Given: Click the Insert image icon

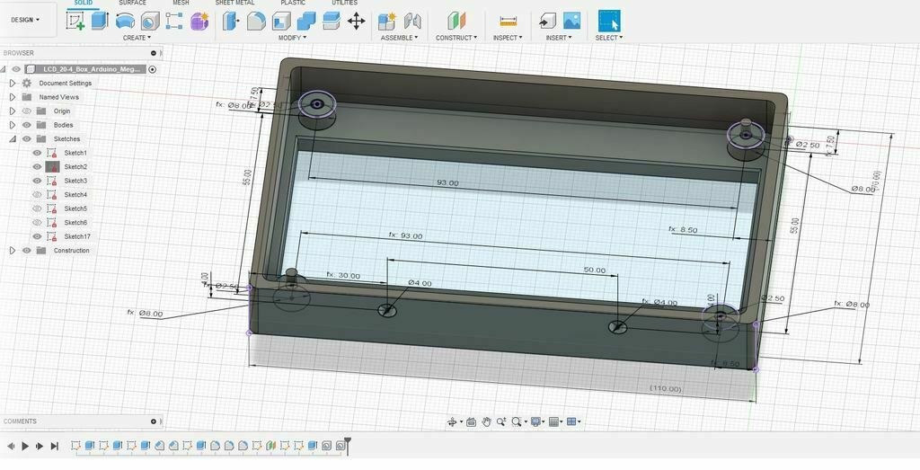Looking at the screenshot, I should point(571,21).
